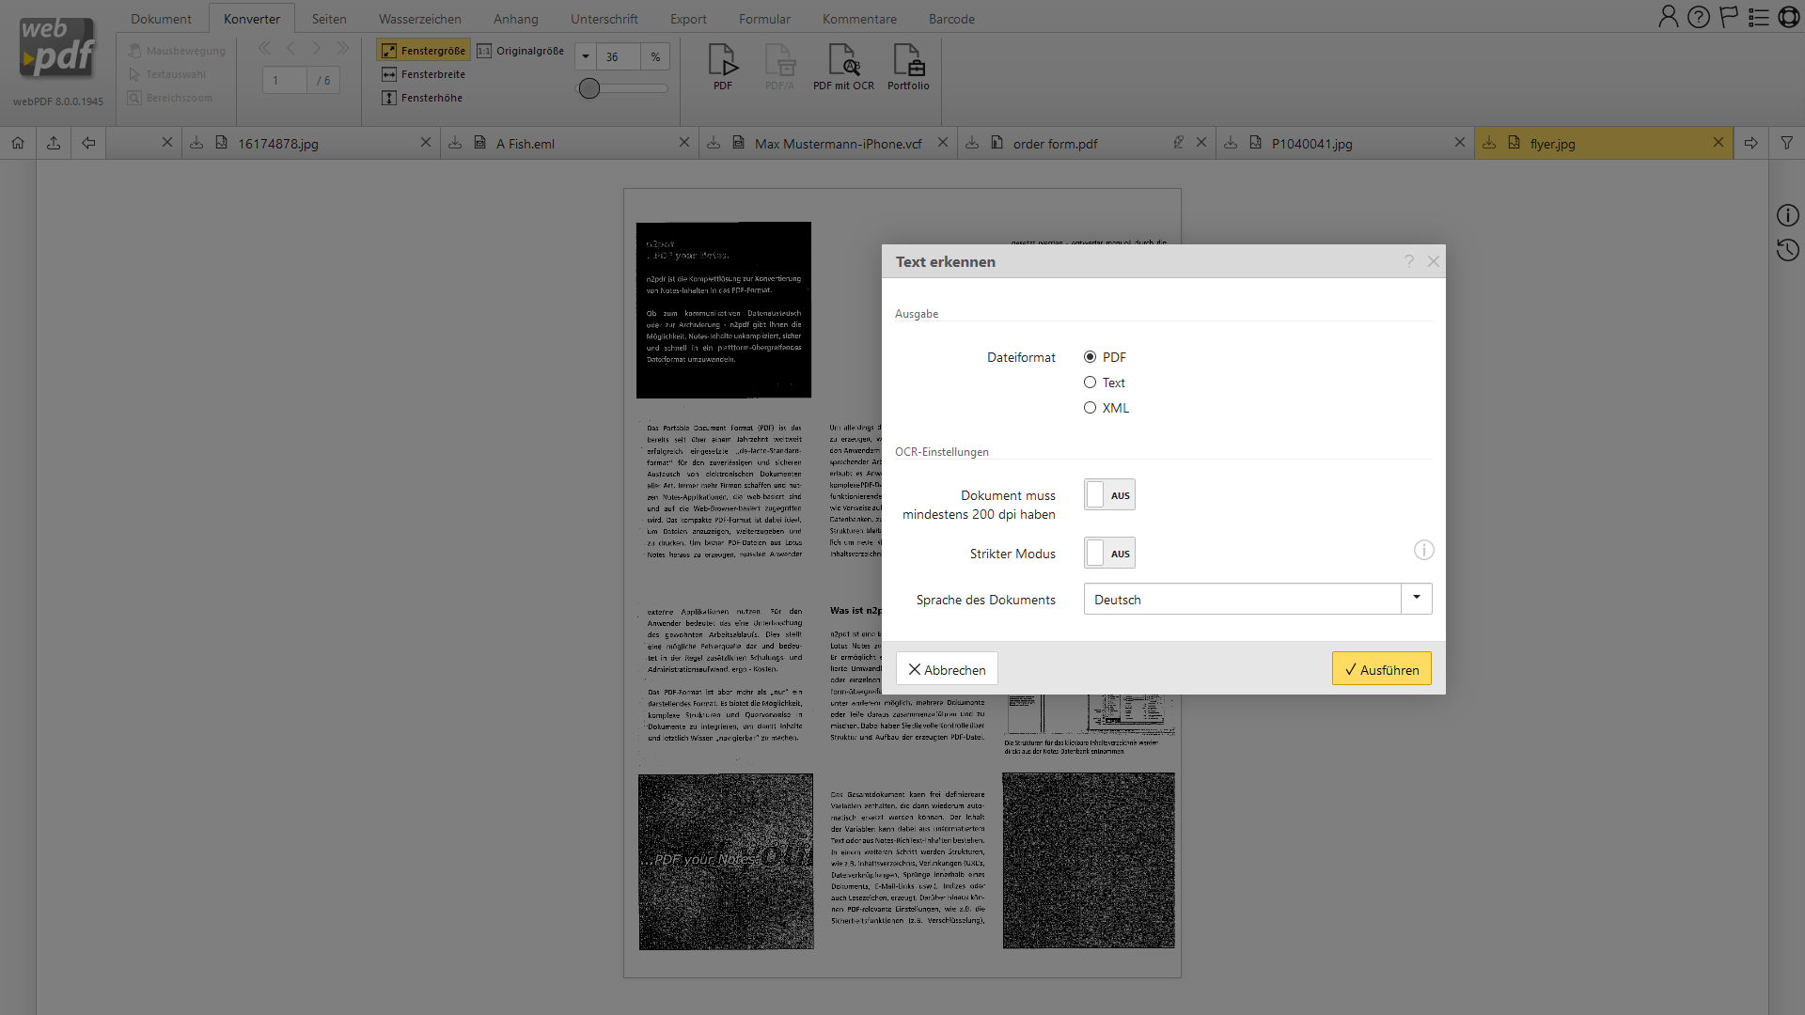This screenshot has width=1805, height=1015.
Task: Open the document info icon in right sidebar
Action: point(1787,215)
